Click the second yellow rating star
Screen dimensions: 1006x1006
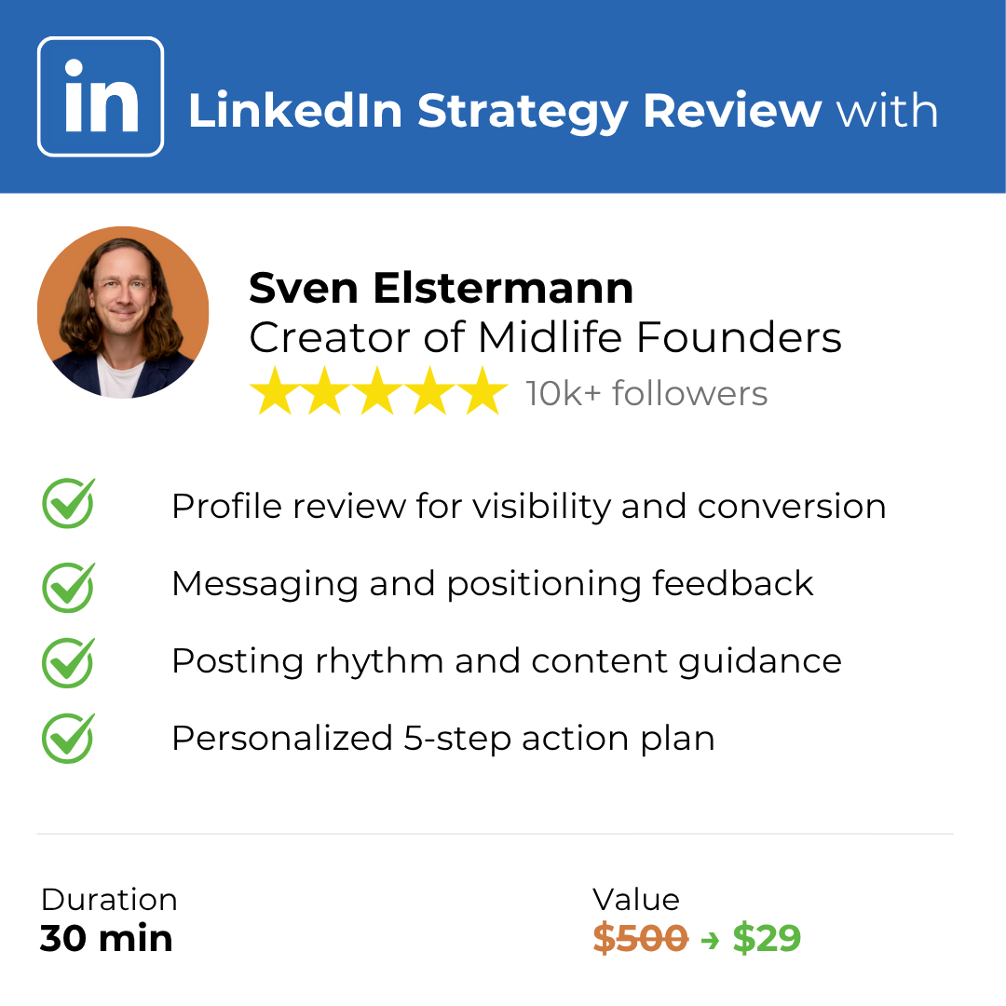click(326, 390)
